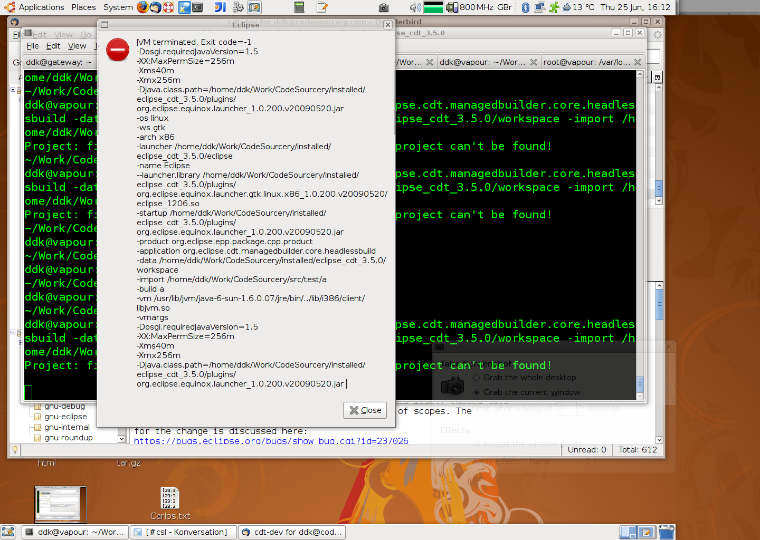Click the Unread: 0 status entry
760x540 pixels.
(x=587, y=450)
